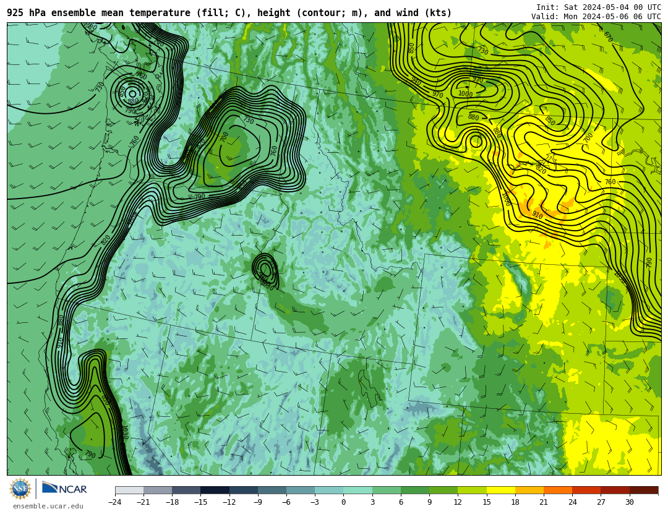Image resolution: width=668 pixels, height=514 pixels.
Task: Click the 21 to 24 orange colorbar swatch
Action: tap(558, 490)
